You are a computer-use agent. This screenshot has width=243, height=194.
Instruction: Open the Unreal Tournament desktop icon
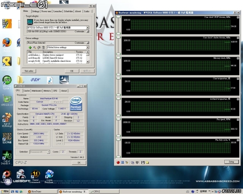pyautogui.click(x=35, y=175)
